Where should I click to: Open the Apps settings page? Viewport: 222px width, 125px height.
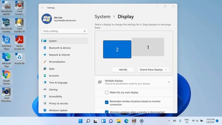65,69
